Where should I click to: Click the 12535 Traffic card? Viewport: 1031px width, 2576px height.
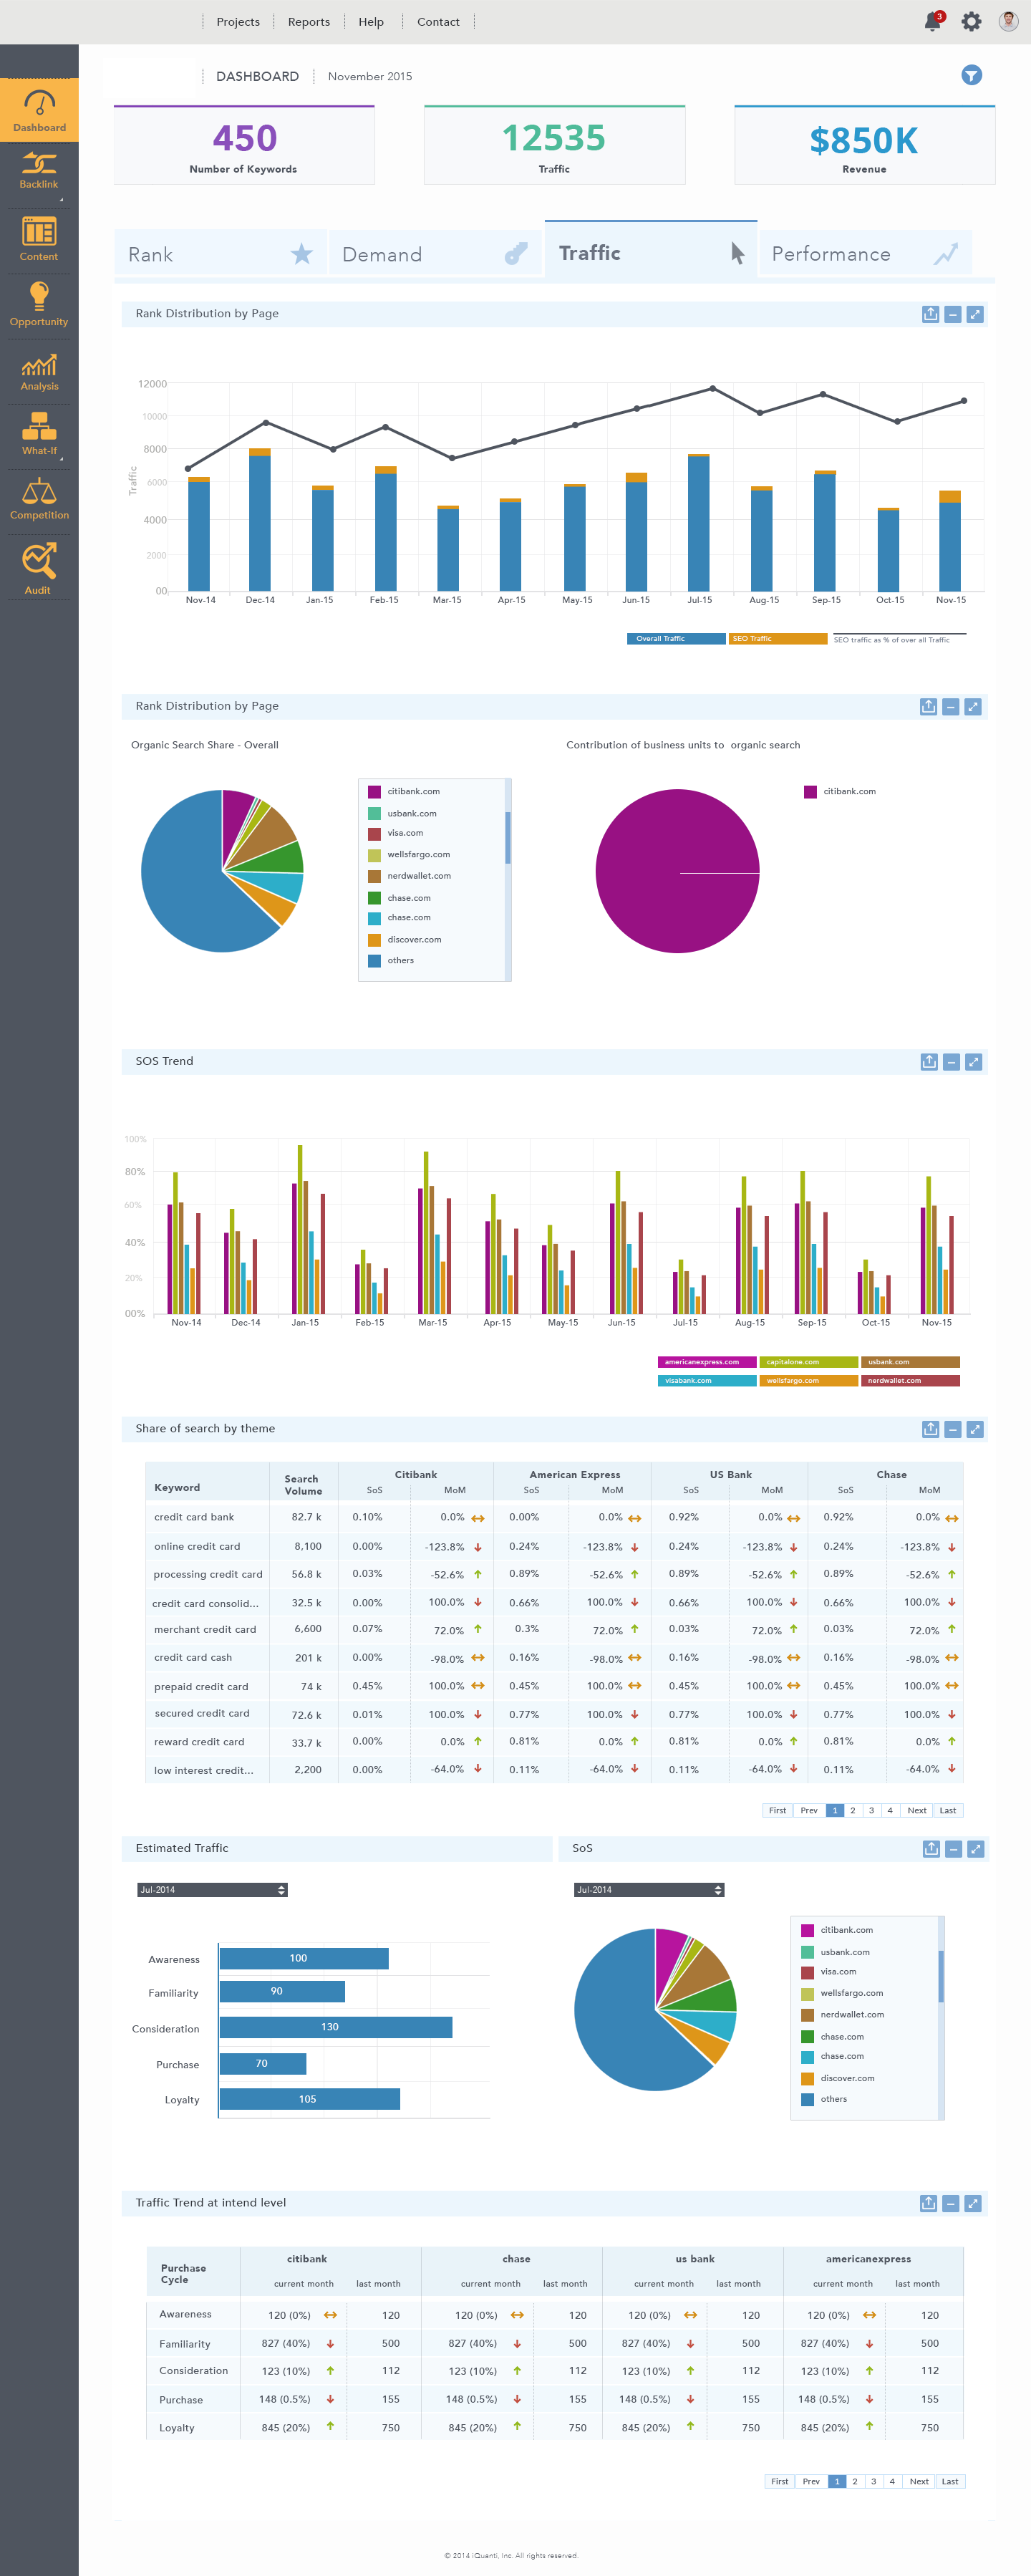coord(555,146)
